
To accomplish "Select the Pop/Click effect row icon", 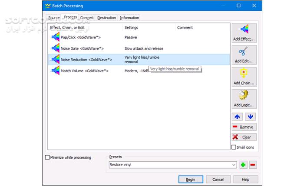I will pos(55,38).
